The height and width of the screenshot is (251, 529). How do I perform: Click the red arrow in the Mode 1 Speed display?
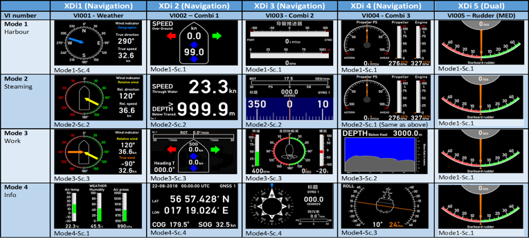pos(172,36)
